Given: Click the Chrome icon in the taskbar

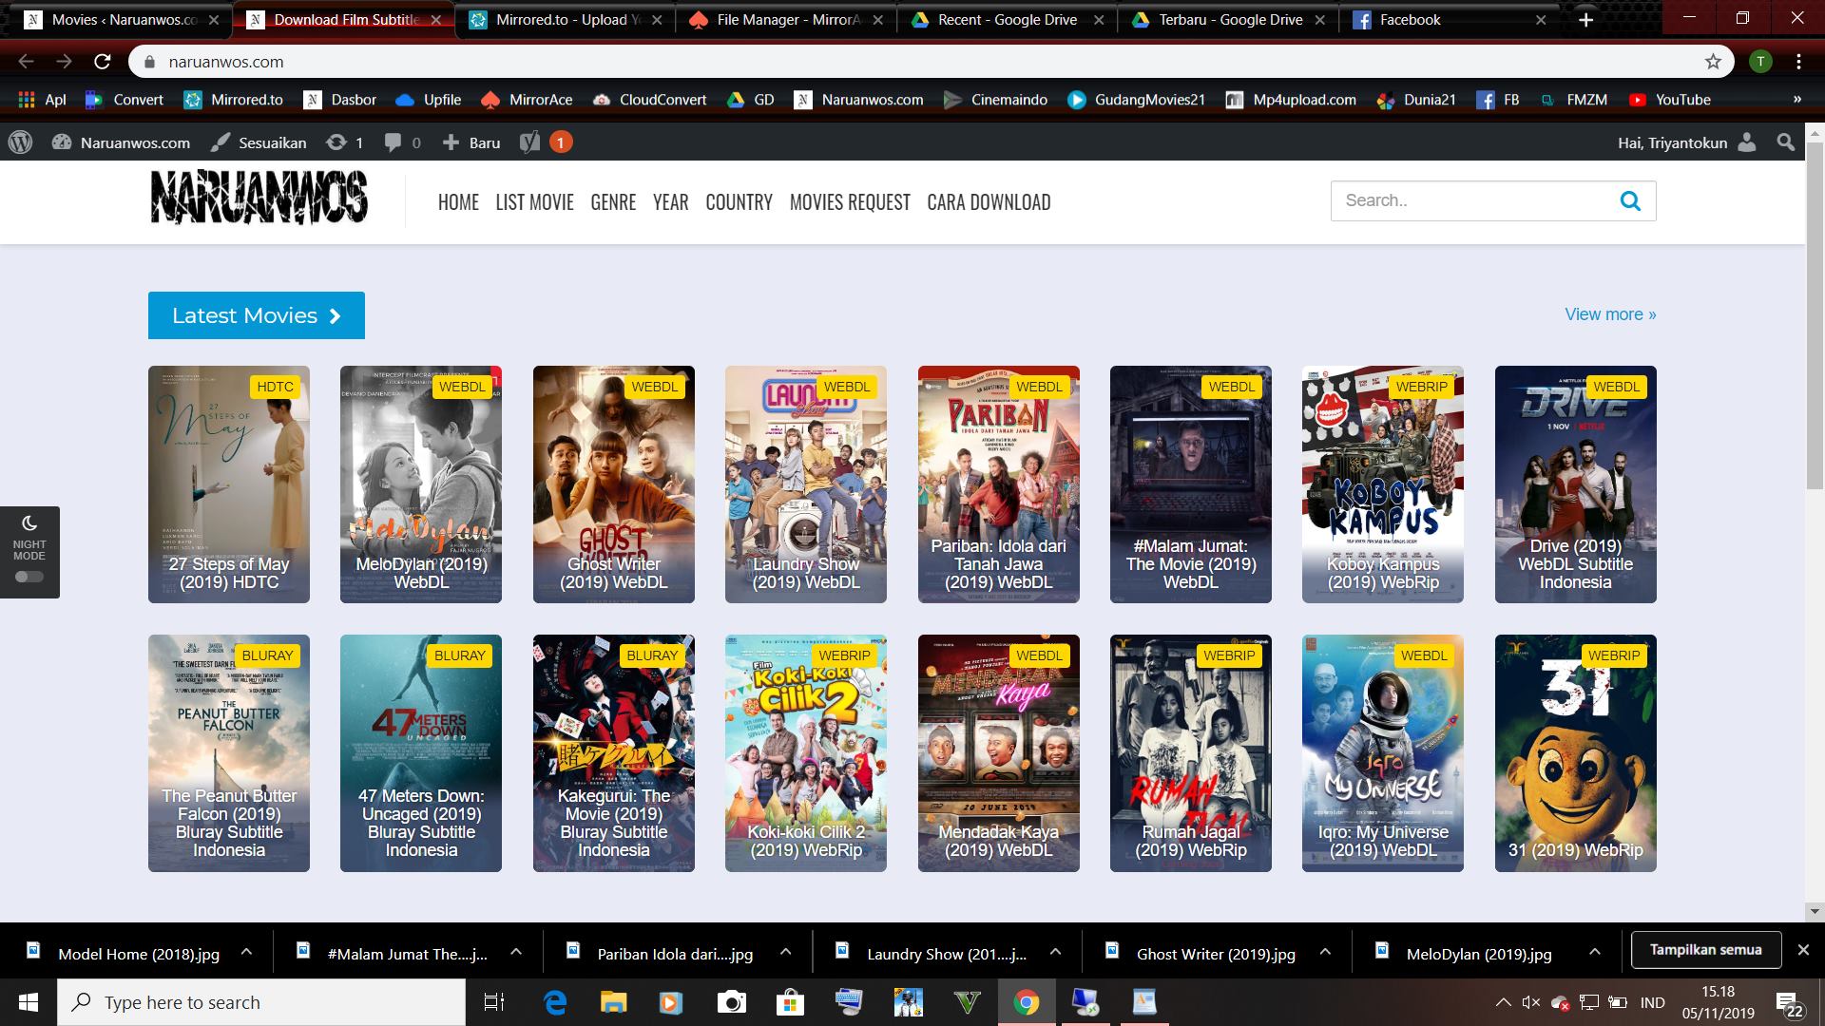Looking at the screenshot, I should point(1026,1002).
